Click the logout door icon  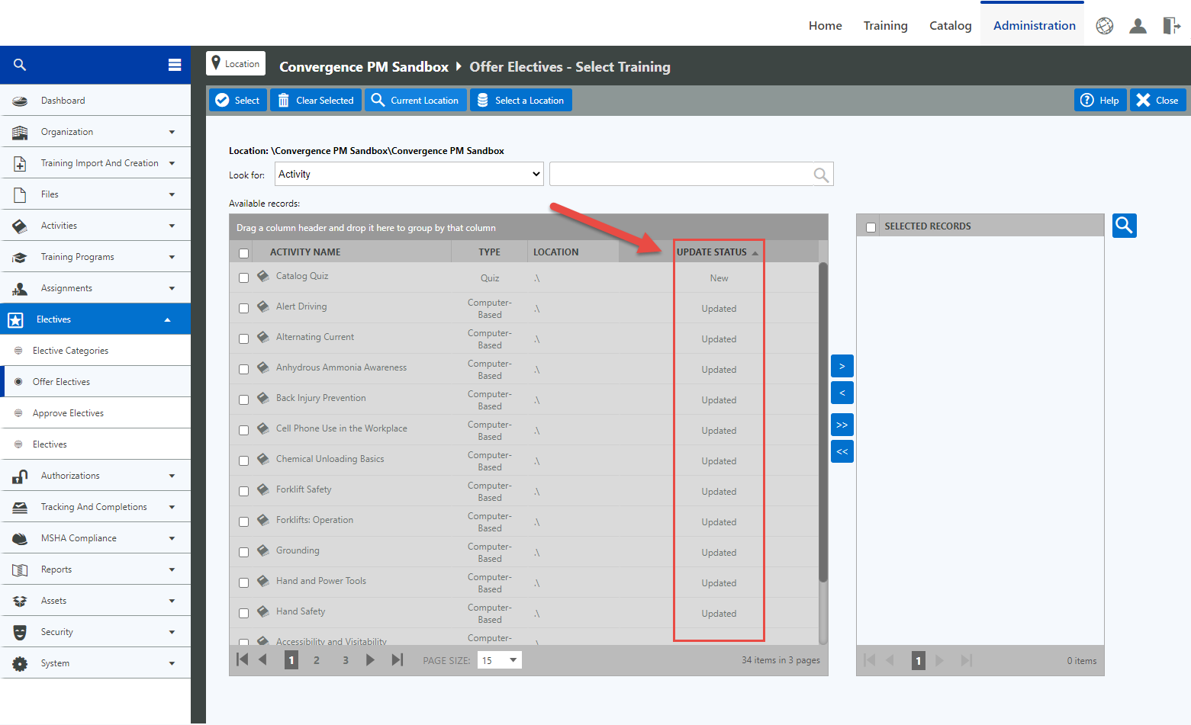coord(1171,26)
